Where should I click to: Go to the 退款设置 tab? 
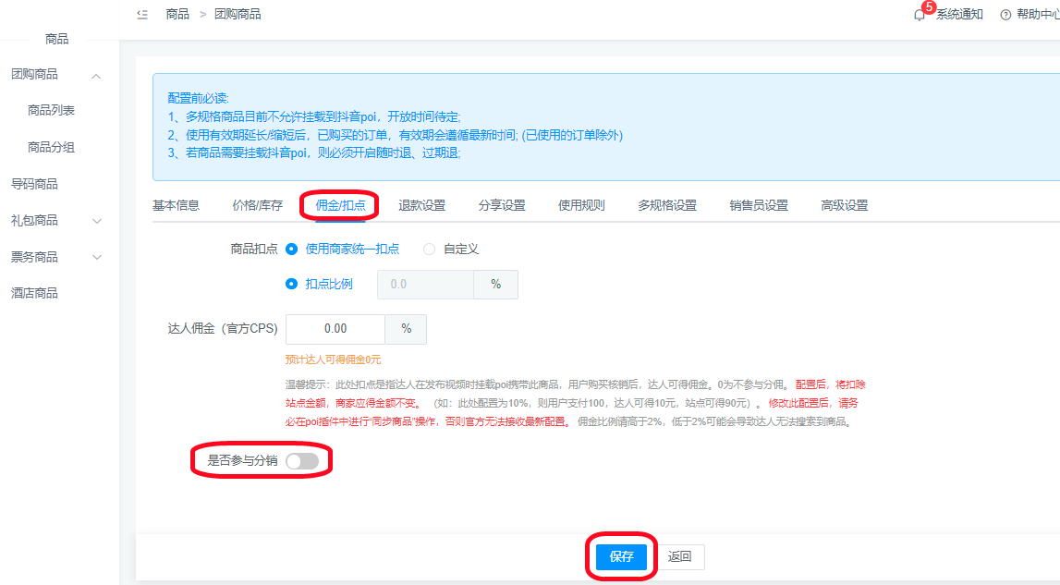(x=421, y=205)
